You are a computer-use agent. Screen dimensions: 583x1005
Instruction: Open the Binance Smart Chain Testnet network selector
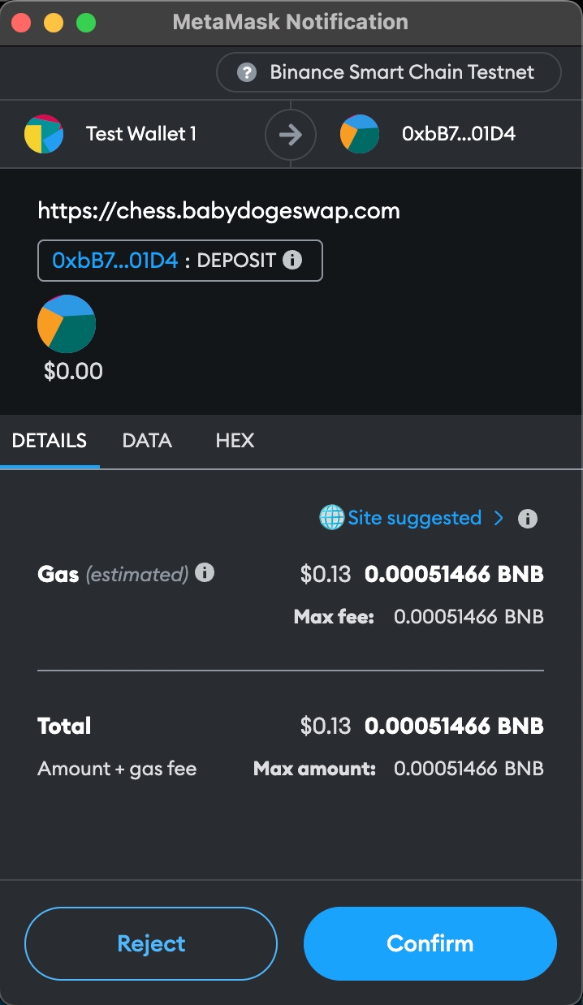point(389,72)
